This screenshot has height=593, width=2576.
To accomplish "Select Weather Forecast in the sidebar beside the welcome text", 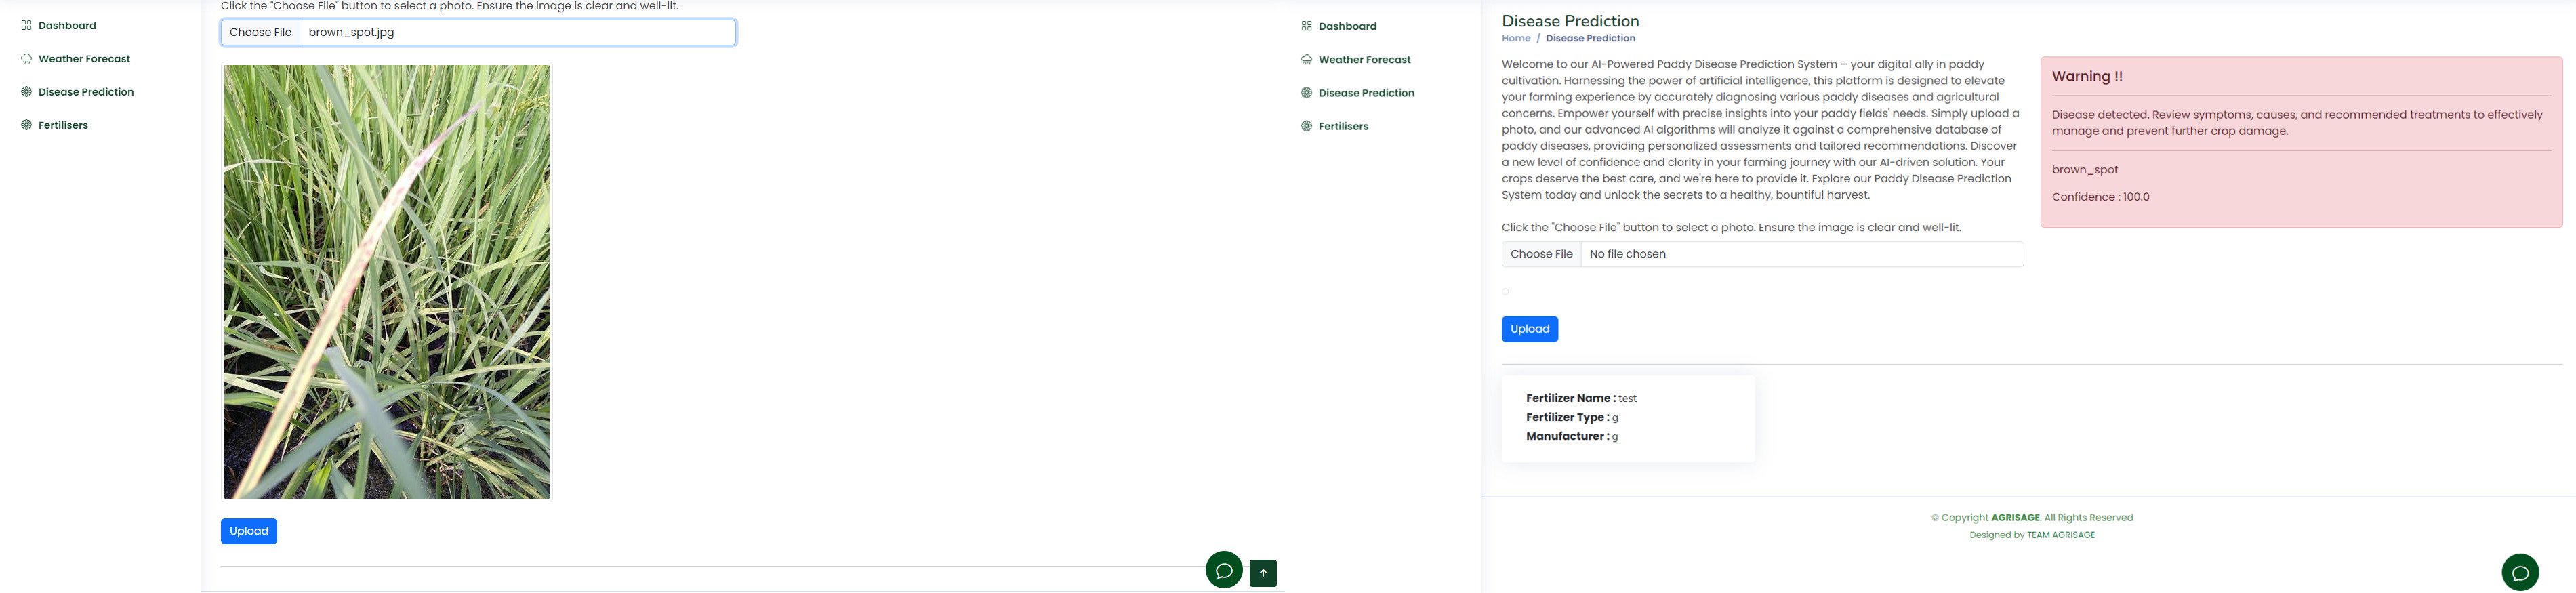I will tap(1363, 60).
